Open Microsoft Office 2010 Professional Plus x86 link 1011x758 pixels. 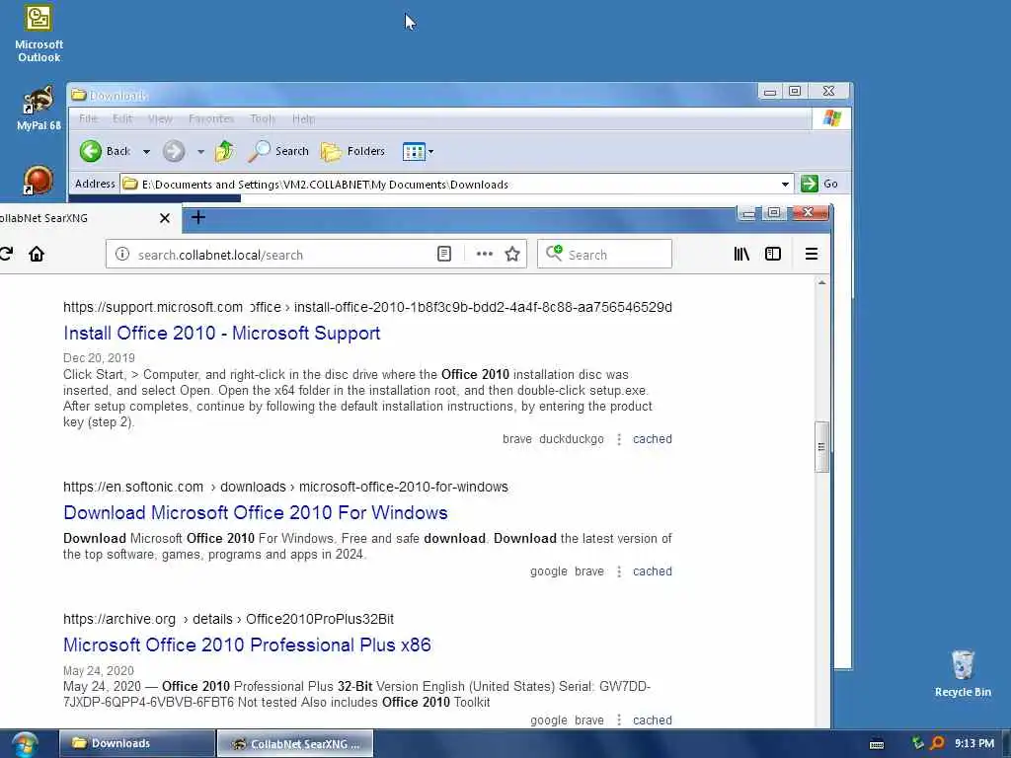click(247, 644)
